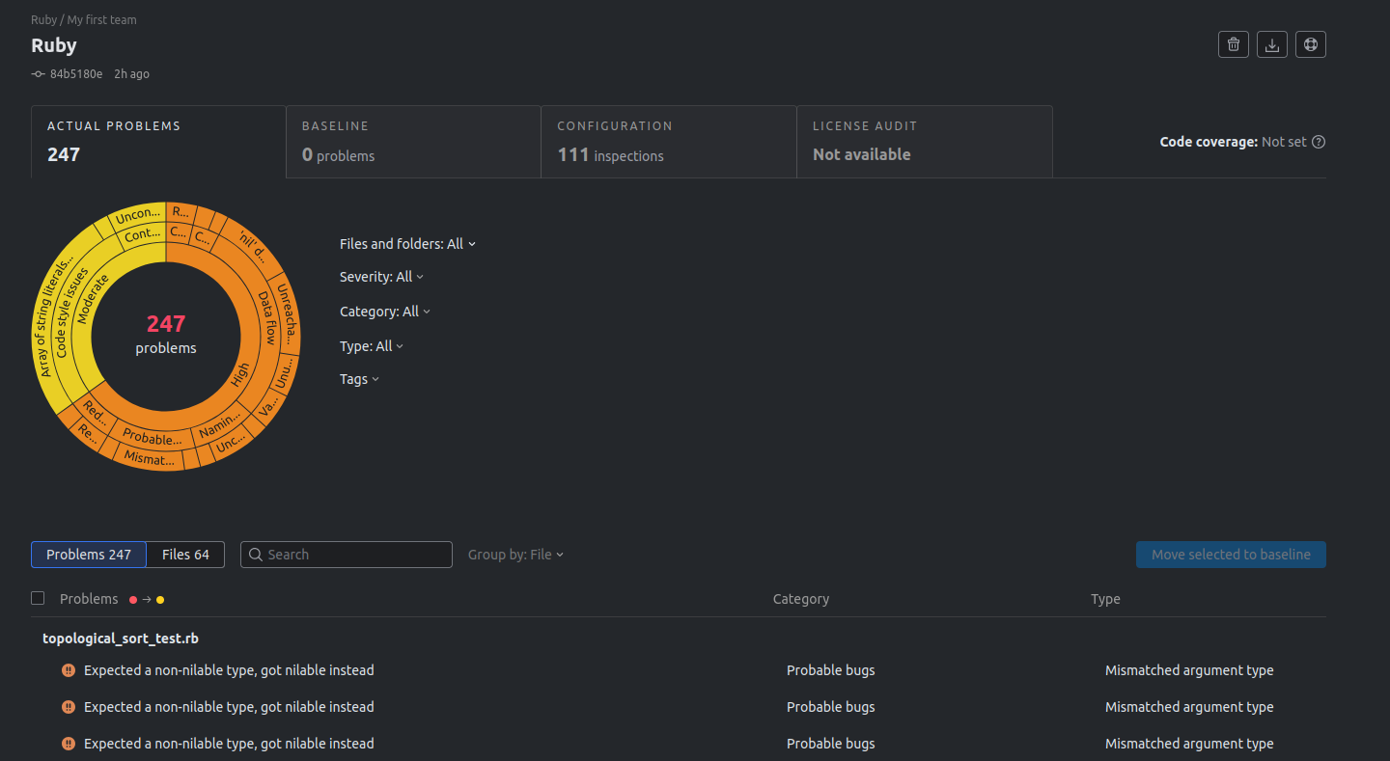The image size is (1390, 761).
Task: Check the select all problems checkbox
Action: pos(38,598)
